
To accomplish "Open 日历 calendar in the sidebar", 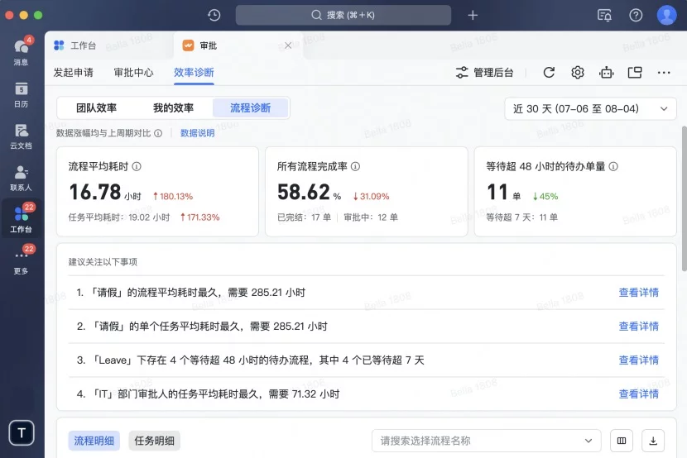I will click(21, 94).
